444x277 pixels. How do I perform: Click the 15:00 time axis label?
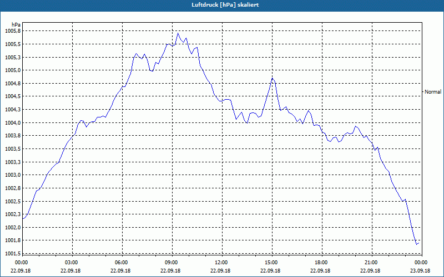coord(271,263)
